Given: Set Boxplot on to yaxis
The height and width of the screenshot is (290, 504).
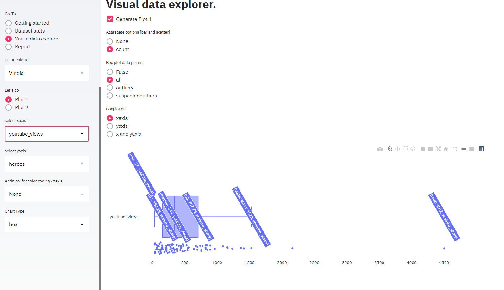Looking at the screenshot, I should pos(110,126).
